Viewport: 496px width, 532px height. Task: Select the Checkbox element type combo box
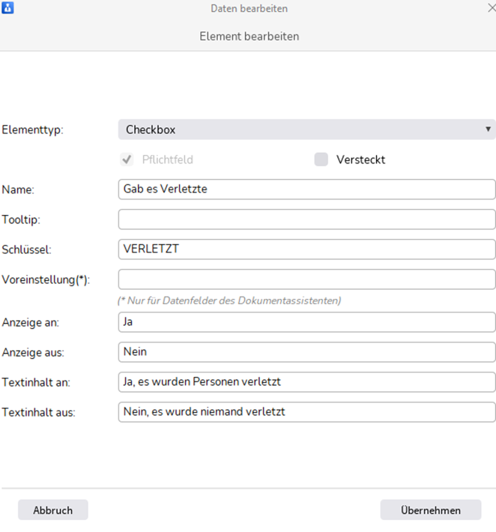306,130
